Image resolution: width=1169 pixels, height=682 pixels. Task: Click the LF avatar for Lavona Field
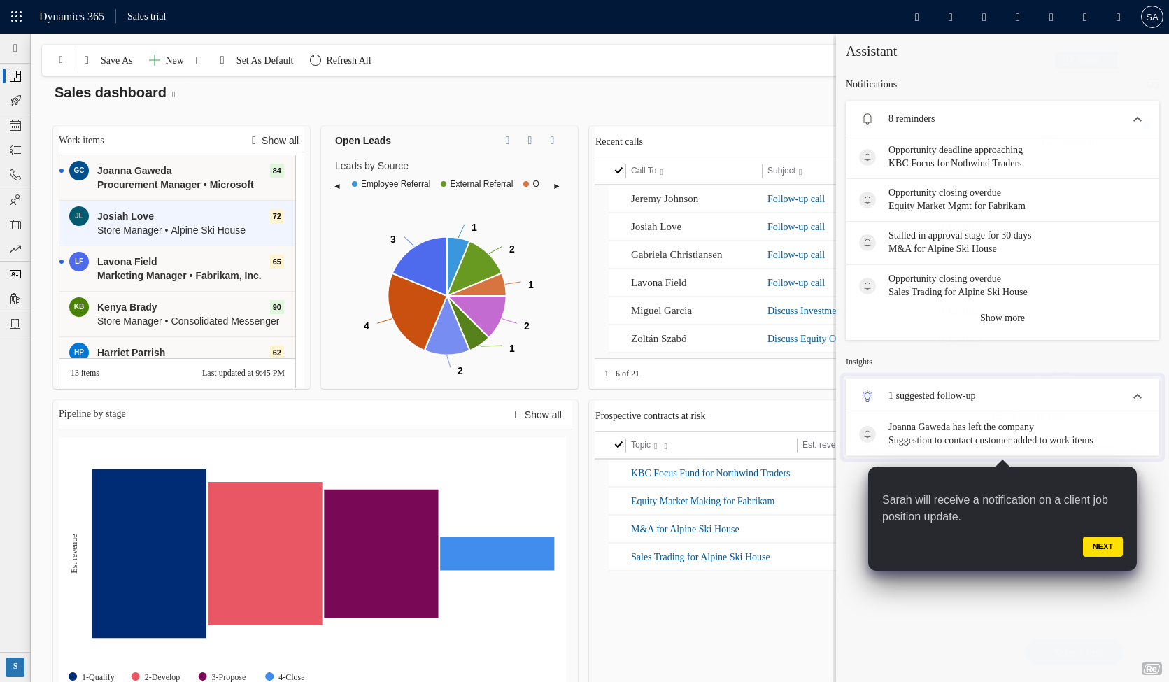79,261
